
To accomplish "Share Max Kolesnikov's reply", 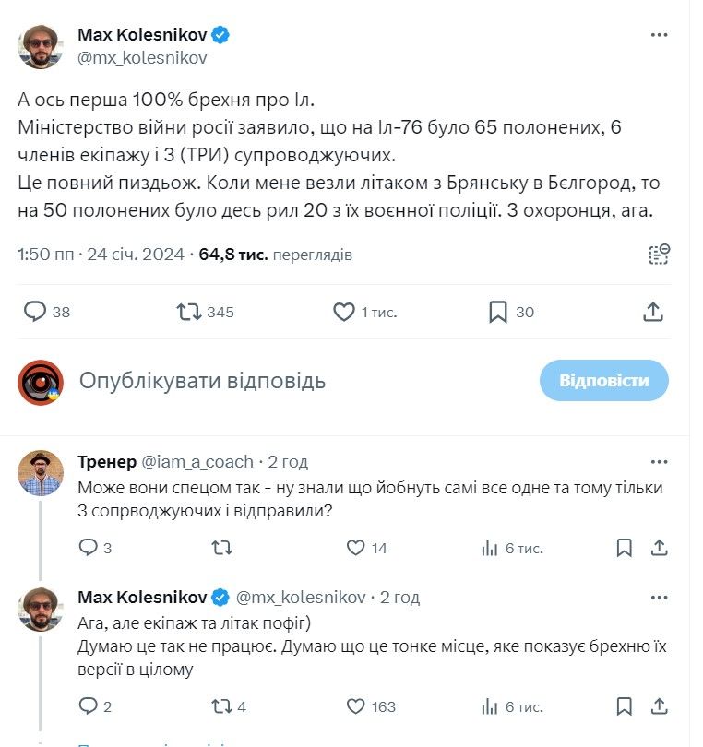I will point(659,706).
